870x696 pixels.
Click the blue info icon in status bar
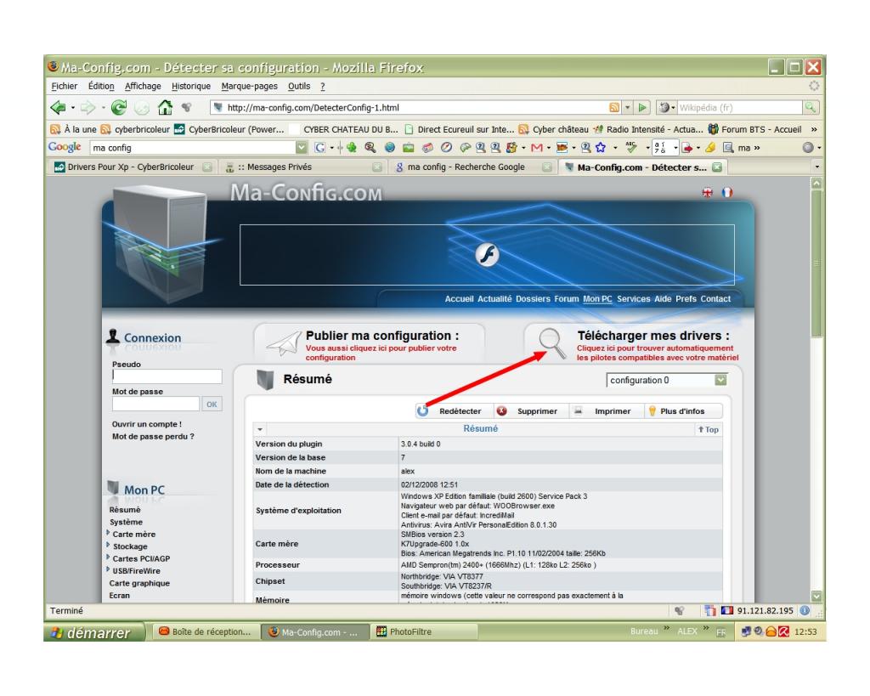point(805,610)
